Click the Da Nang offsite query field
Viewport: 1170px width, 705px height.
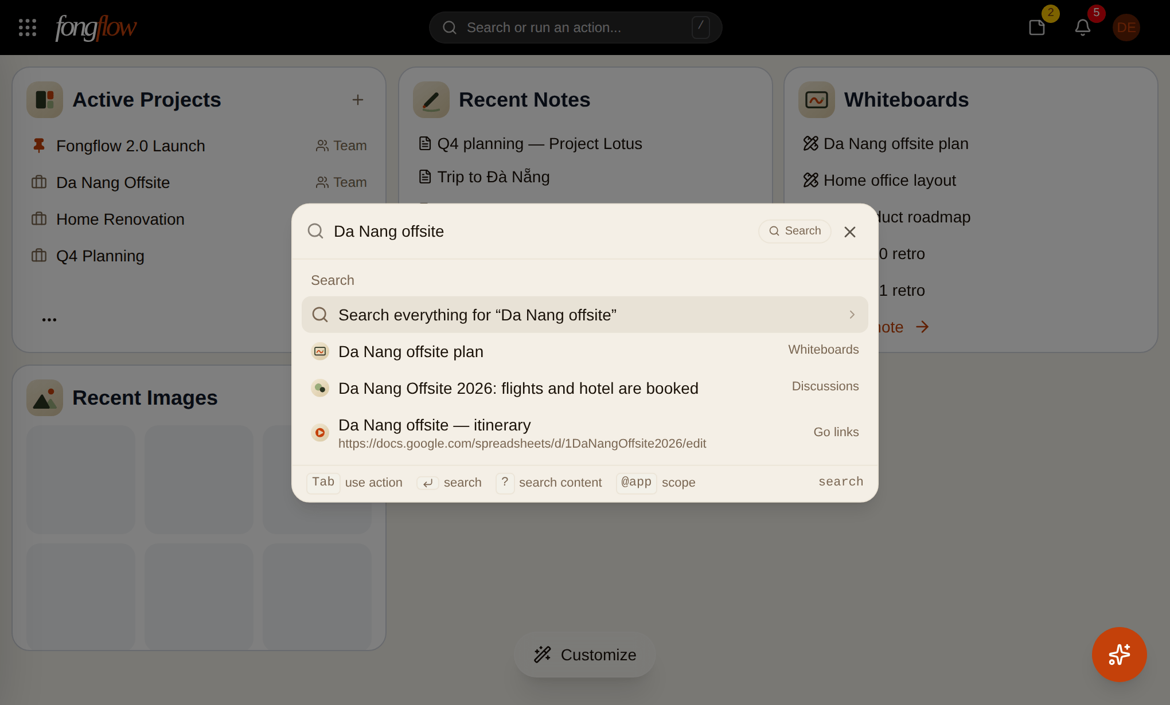pyautogui.click(x=539, y=232)
